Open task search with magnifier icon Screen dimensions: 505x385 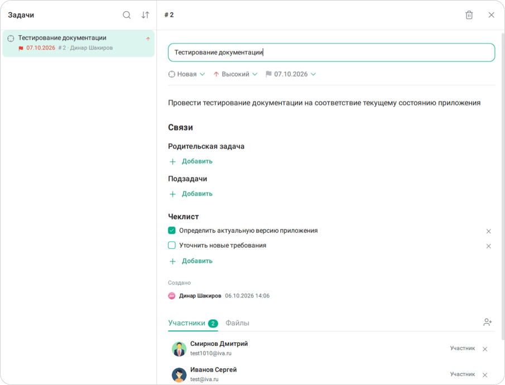click(127, 15)
